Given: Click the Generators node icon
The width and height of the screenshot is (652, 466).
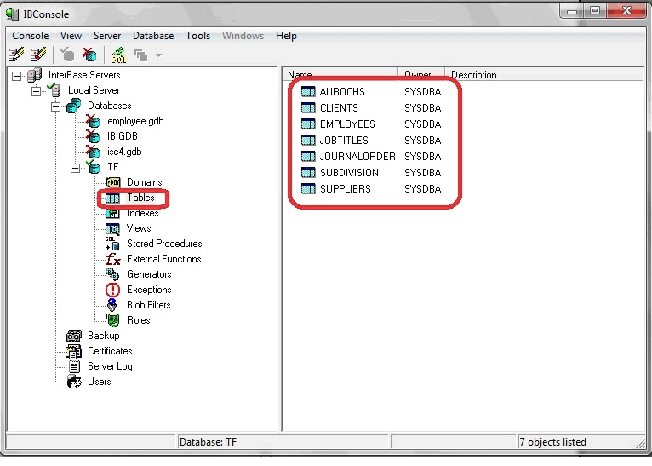Looking at the screenshot, I should pyautogui.click(x=112, y=274).
